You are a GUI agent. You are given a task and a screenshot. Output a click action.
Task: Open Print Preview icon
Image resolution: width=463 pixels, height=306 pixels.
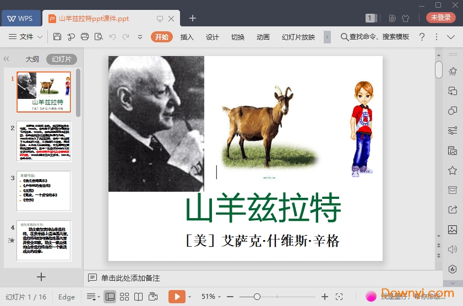(99, 37)
